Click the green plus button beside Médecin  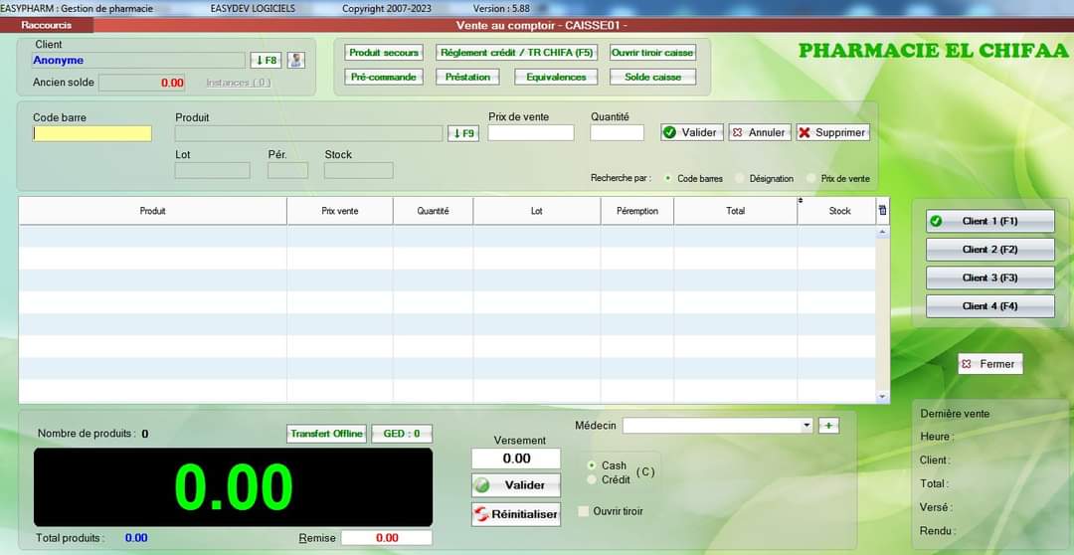(x=828, y=426)
